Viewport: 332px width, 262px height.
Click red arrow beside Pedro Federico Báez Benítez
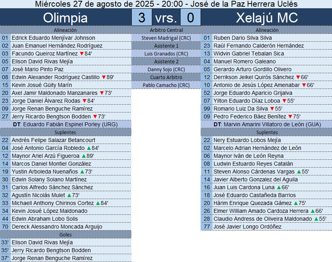pos(290,116)
